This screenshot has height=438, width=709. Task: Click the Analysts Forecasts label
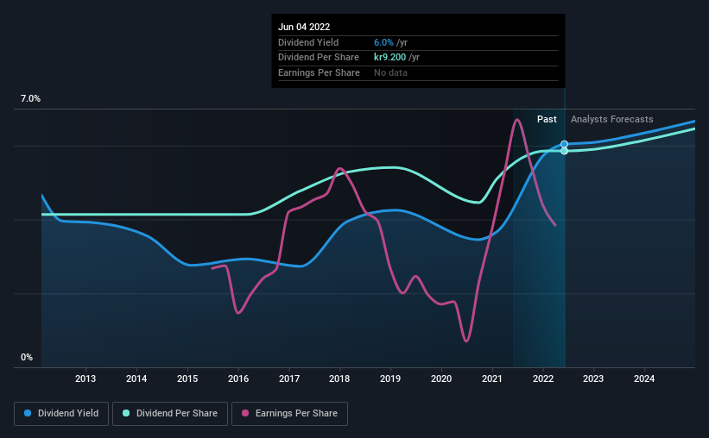pos(611,119)
